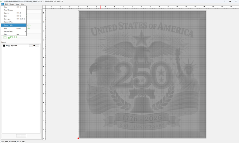Image resolution: width=239 pixels, height=143 pixels.
Task: Click the Carbide Create app icon in title bar
Action: pyautogui.click(x=1, y=1)
